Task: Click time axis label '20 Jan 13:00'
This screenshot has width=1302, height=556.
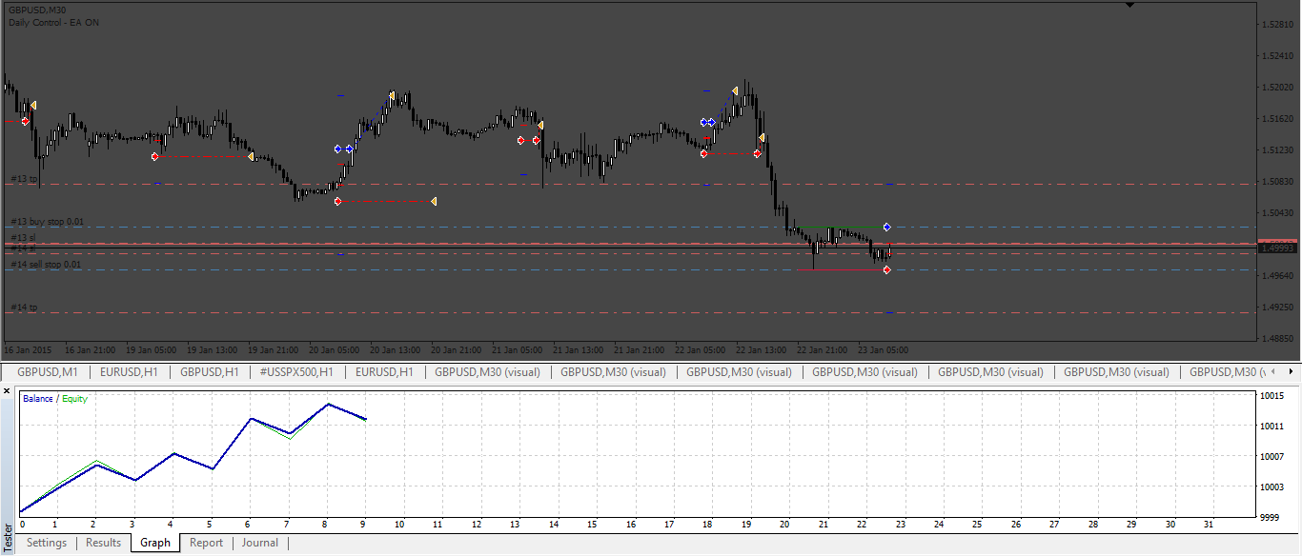Action: (396, 348)
